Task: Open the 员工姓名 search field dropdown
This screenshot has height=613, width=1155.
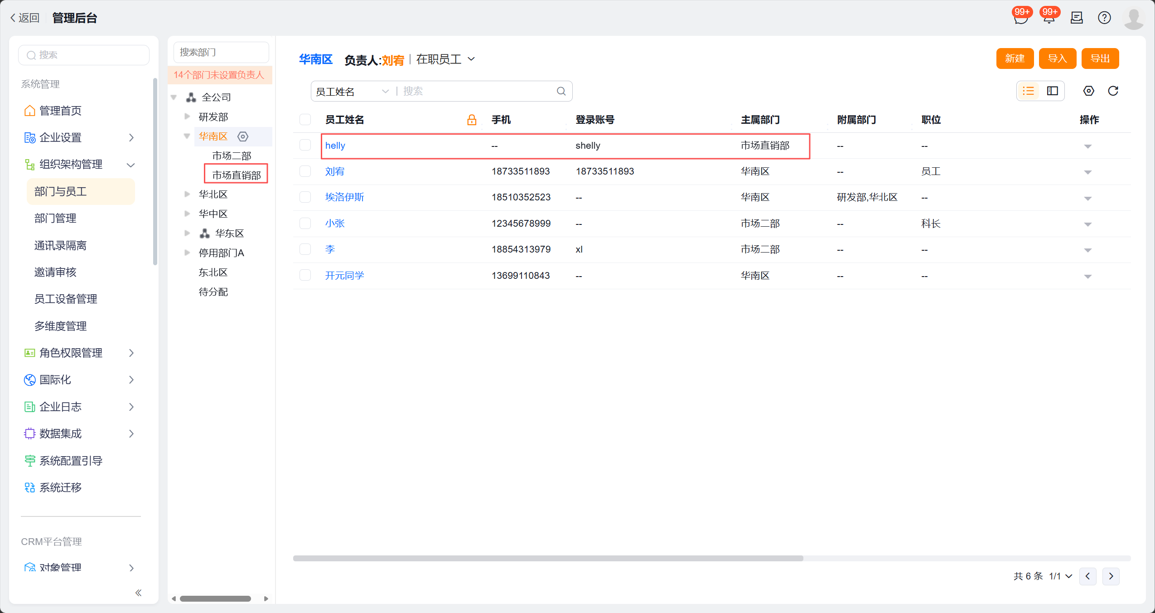Action: tap(353, 92)
